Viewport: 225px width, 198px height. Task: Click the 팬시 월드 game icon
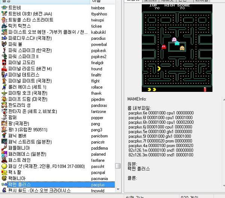pyautogui.click(x=4, y=190)
